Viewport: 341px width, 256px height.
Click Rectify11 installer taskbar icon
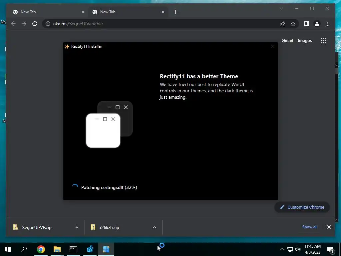pyautogui.click(x=106, y=249)
